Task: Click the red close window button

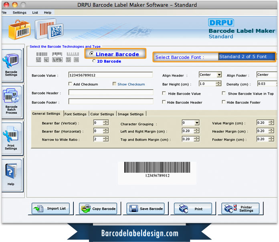Action: coord(6,5)
